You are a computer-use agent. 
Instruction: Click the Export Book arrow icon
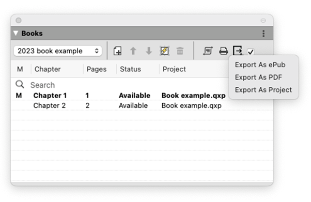click(238, 51)
